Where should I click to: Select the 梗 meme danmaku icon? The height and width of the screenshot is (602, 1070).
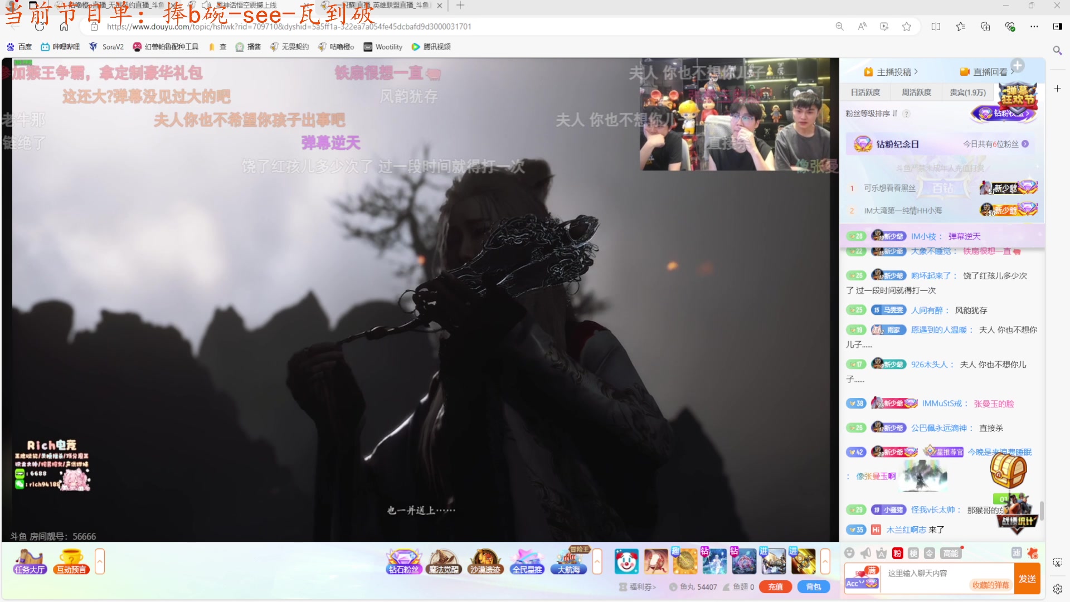click(912, 554)
